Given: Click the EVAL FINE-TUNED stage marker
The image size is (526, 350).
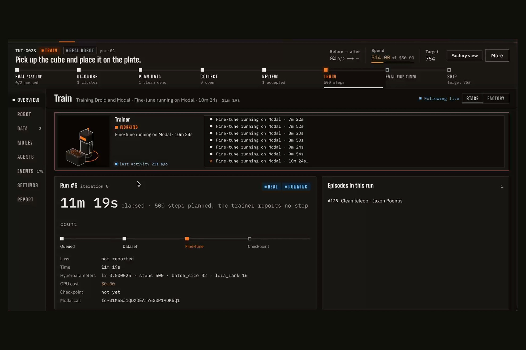Looking at the screenshot, I should tap(387, 70).
